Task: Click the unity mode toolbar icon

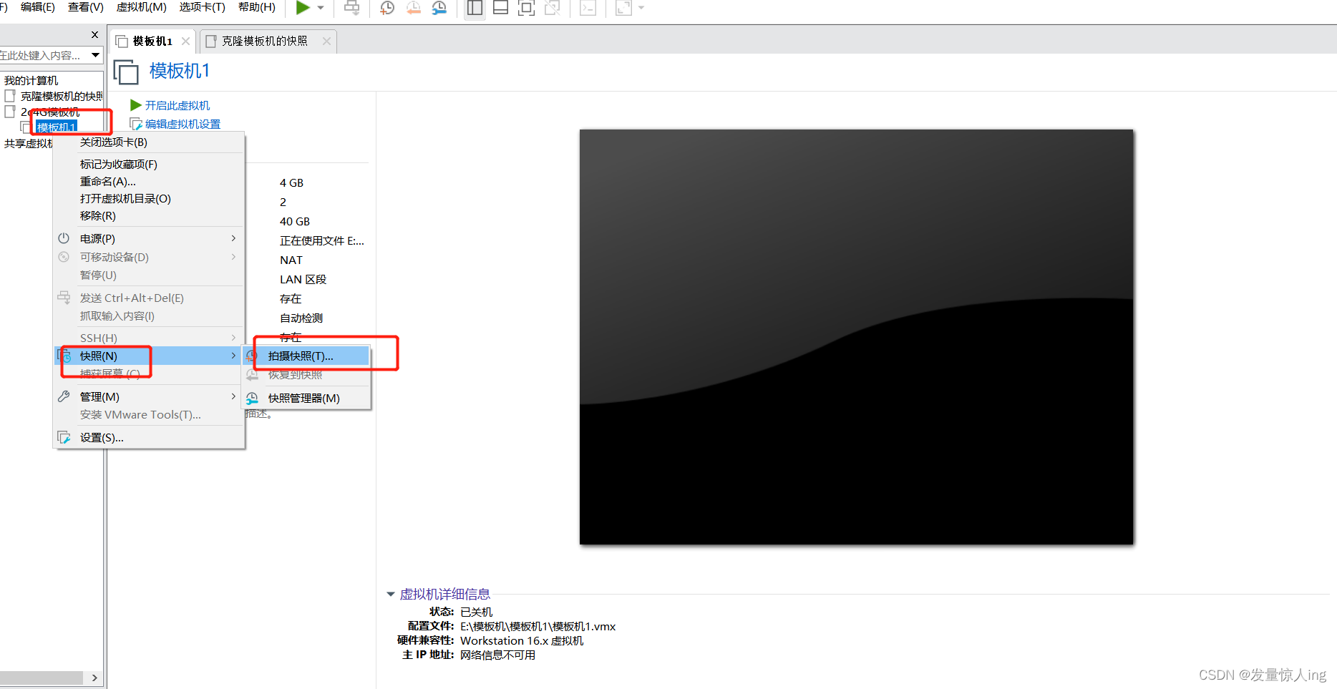Action: pyautogui.click(x=553, y=8)
